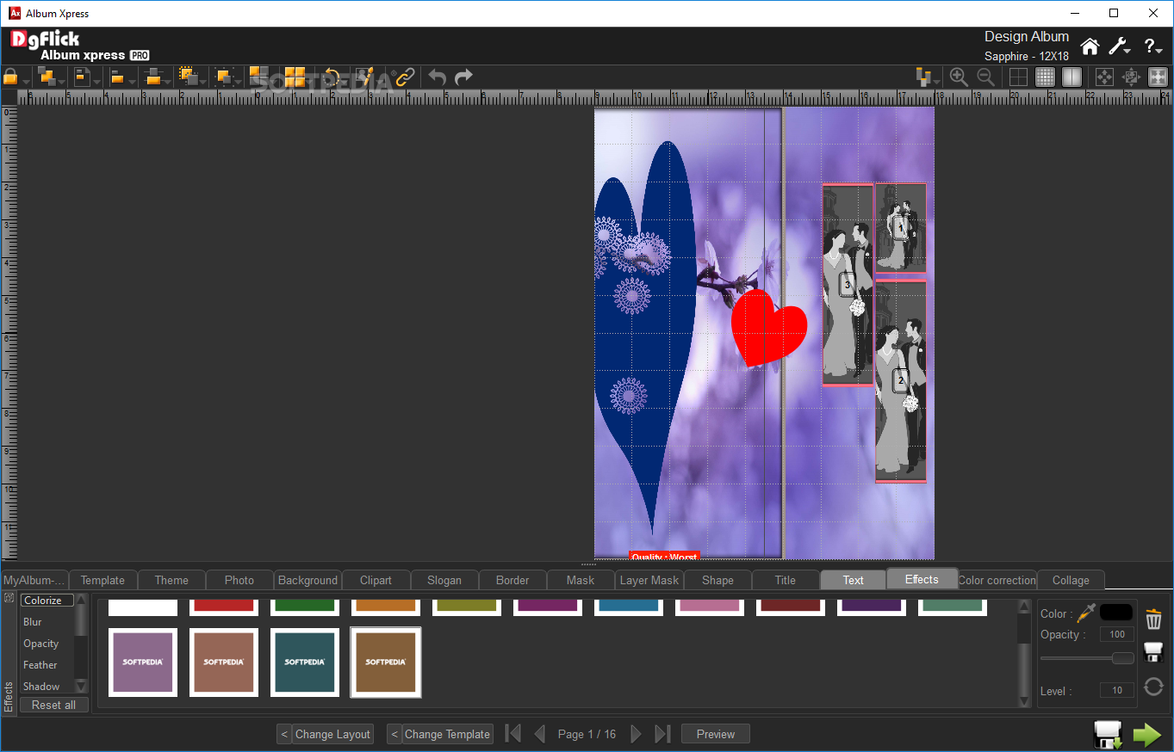This screenshot has width=1174, height=752.
Task: Click the chain link icon
Action: pyautogui.click(x=405, y=77)
